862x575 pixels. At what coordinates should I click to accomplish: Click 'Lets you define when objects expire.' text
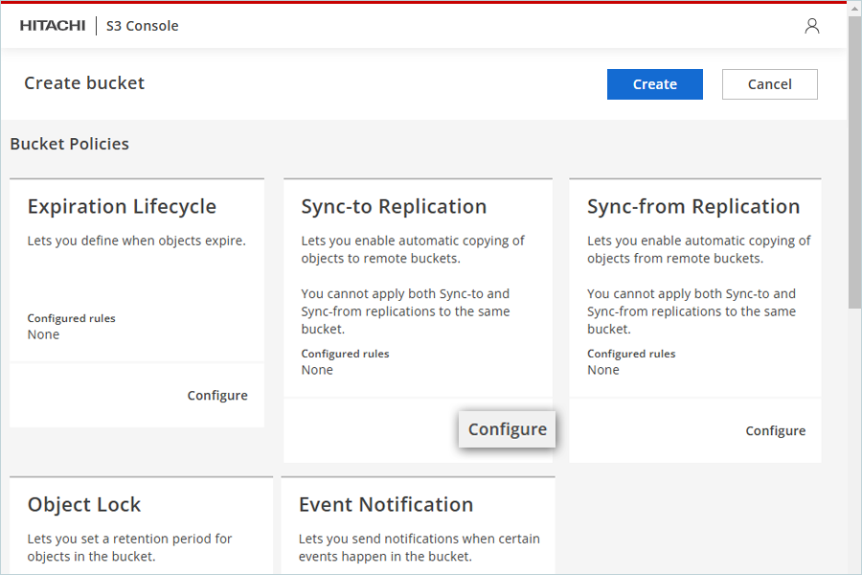(x=136, y=241)
